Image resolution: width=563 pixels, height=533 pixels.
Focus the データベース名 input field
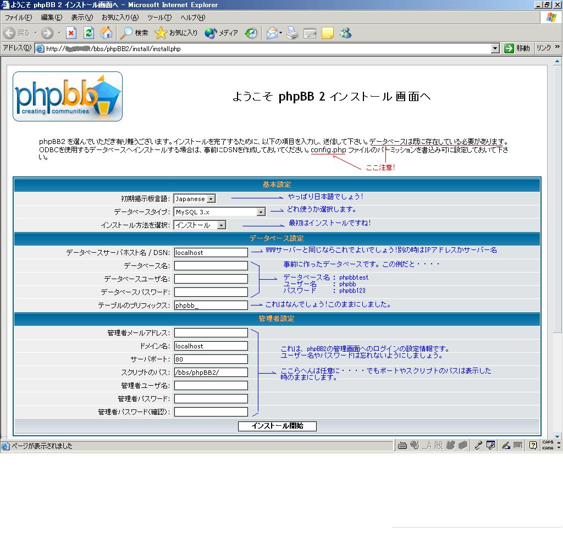pos(211,265)
